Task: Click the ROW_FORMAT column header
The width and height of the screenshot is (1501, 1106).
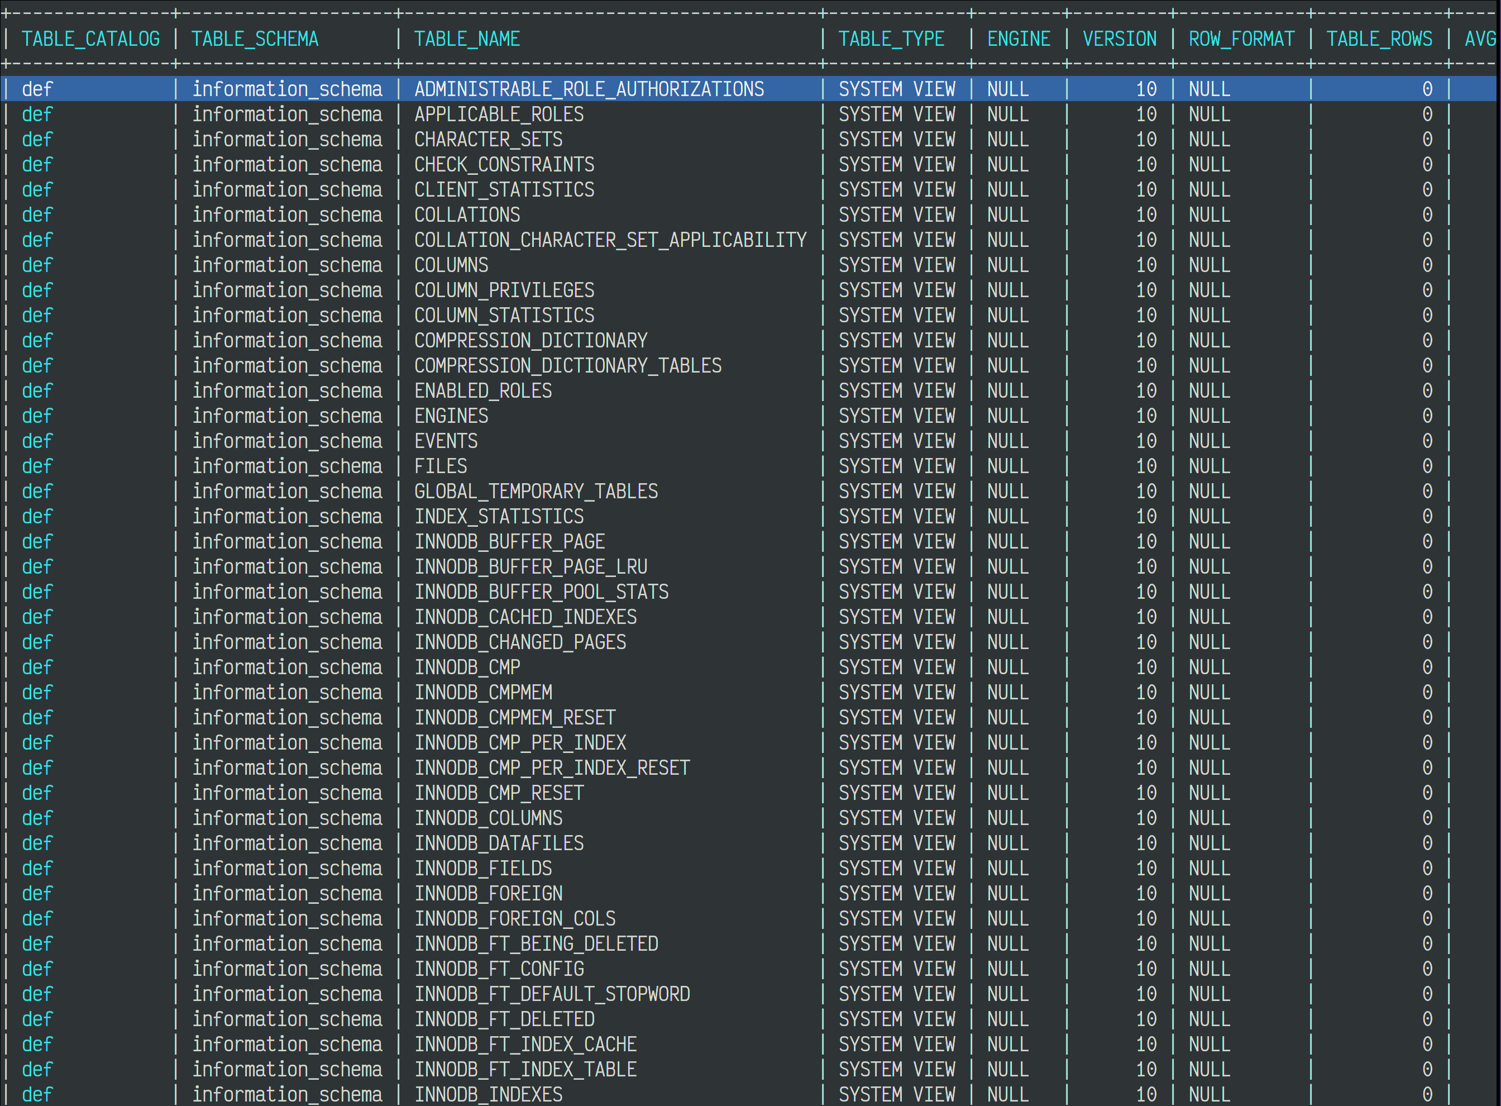Action: coord(1241,38)
